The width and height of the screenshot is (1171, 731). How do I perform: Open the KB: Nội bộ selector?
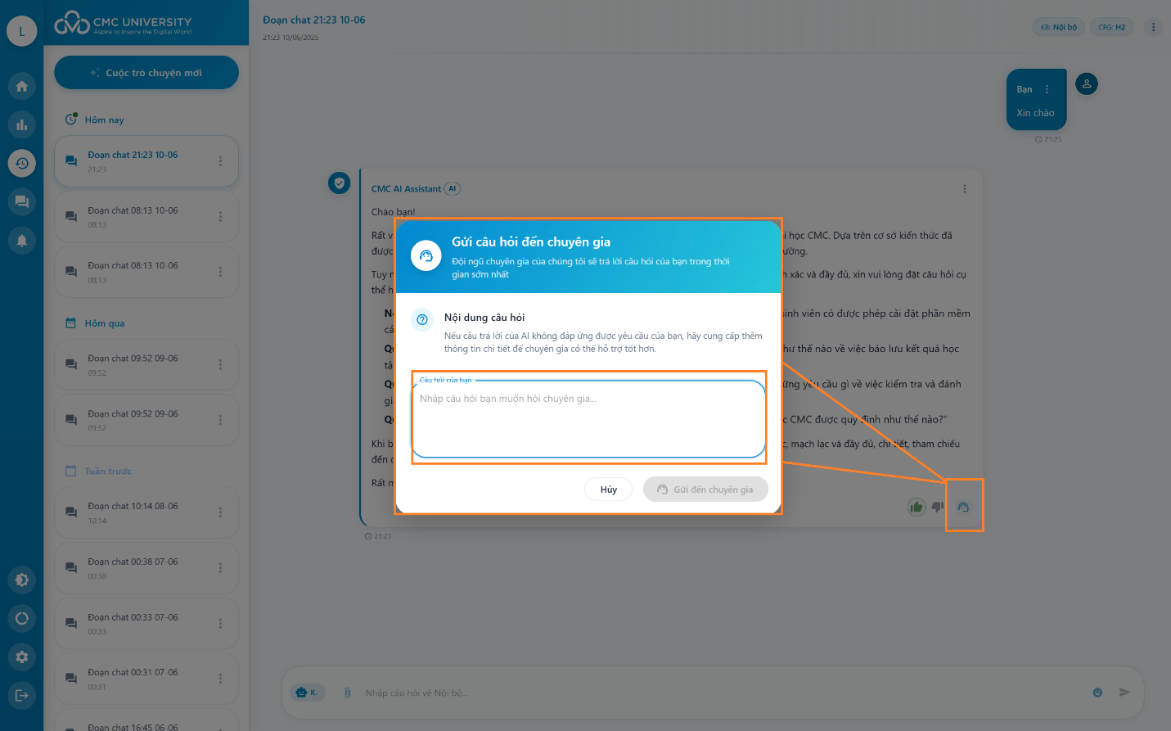pos(1058,27)
